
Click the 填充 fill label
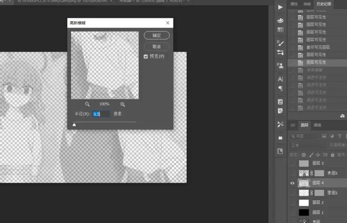(x=341, y=155)
